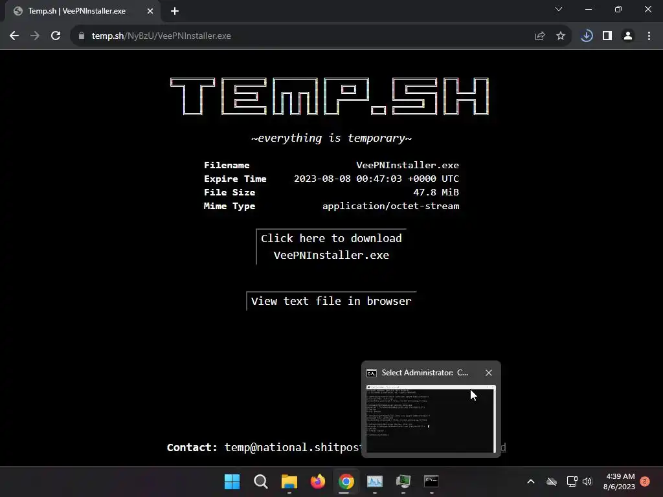This screenshot has height=497, width=663.
Task: Share this page icon in address bar
Action: pos(539,36)
